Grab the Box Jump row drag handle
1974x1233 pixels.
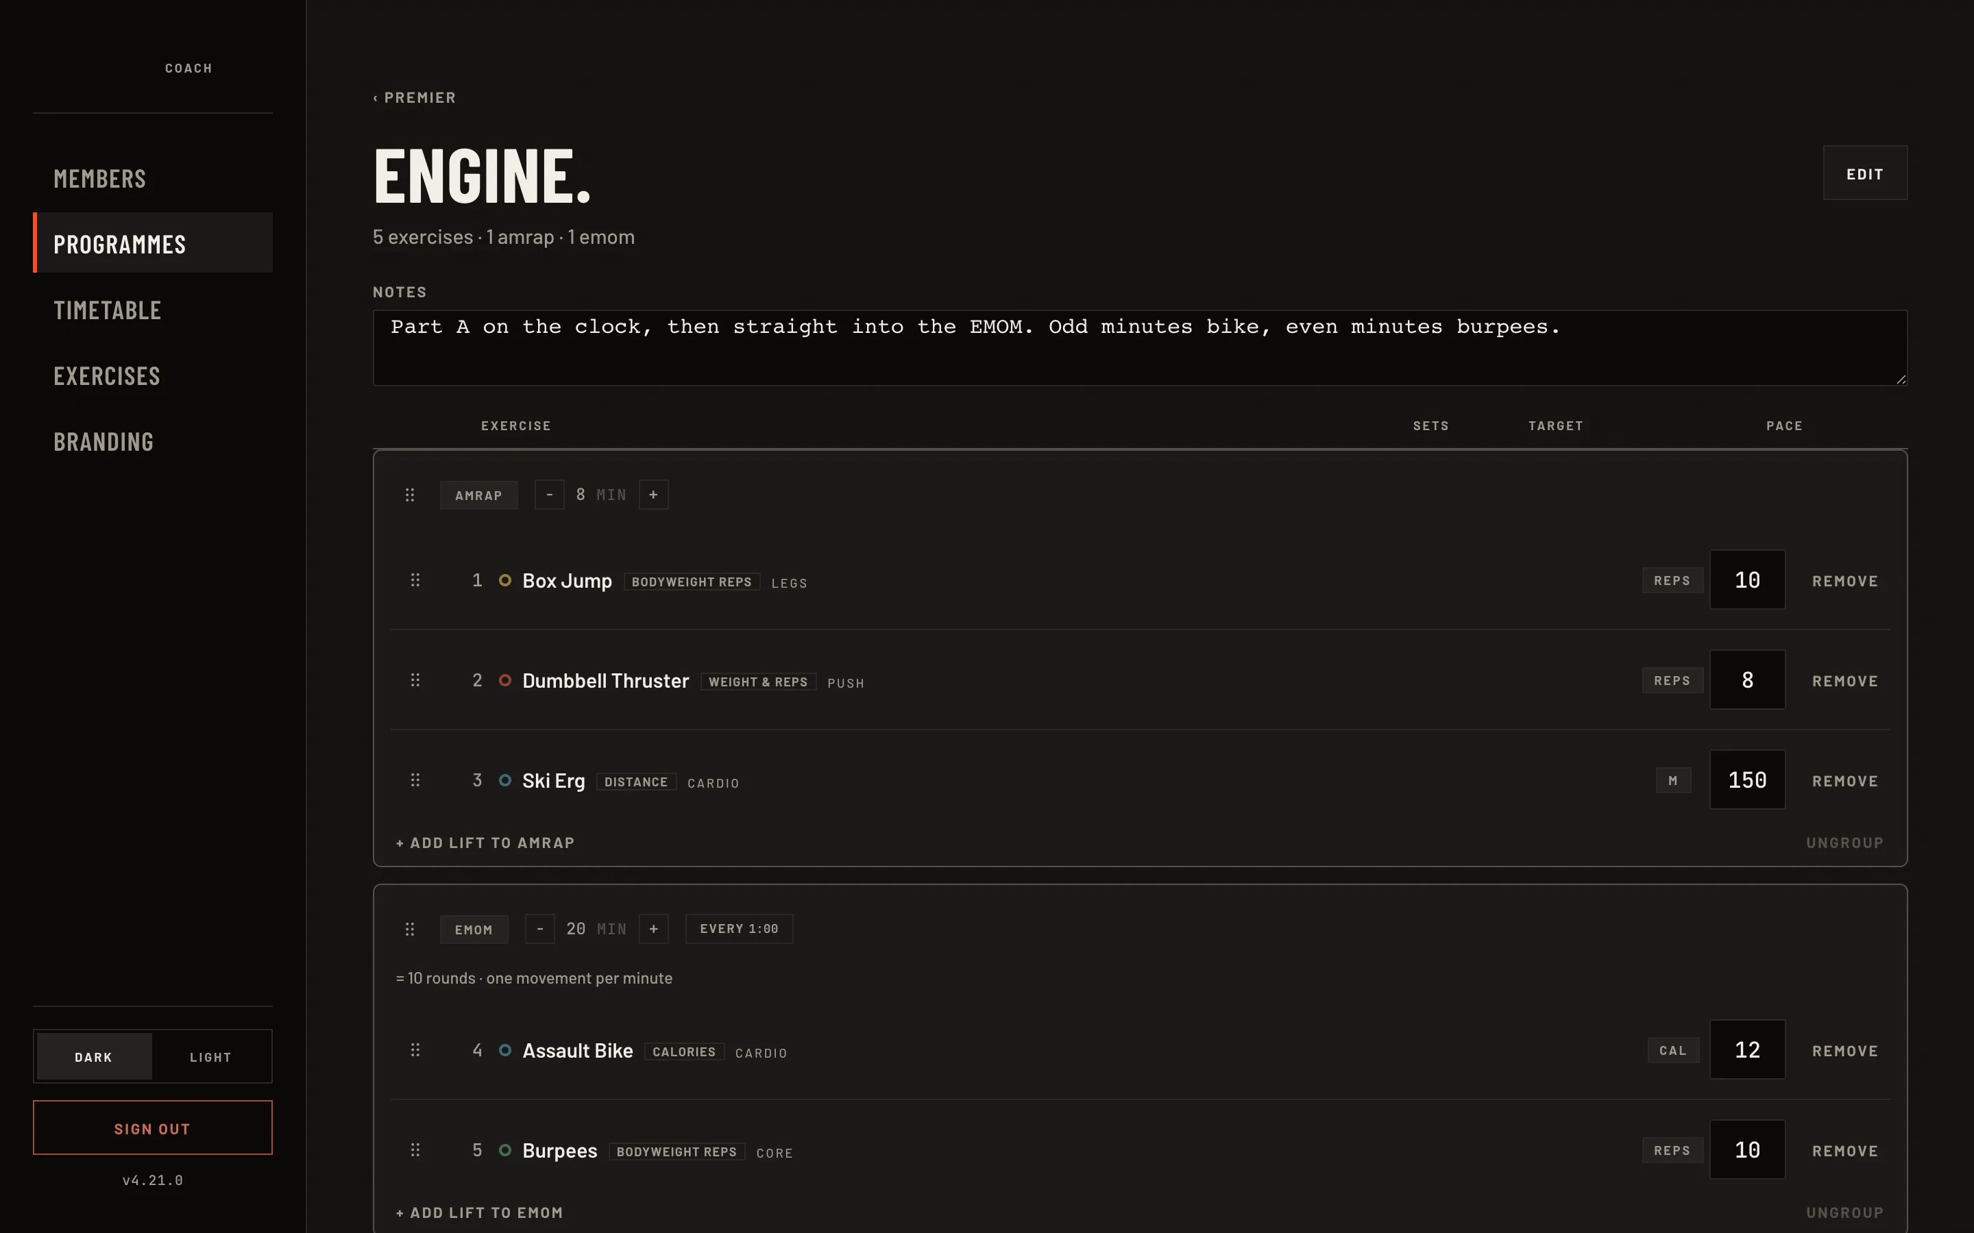click(x=415, y=580)
